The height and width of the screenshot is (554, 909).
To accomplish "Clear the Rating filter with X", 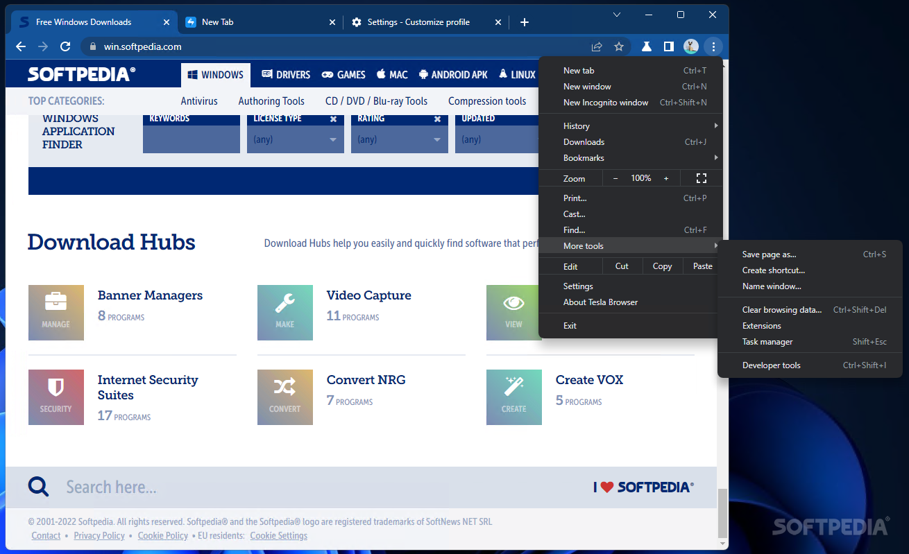I will 437,119.
